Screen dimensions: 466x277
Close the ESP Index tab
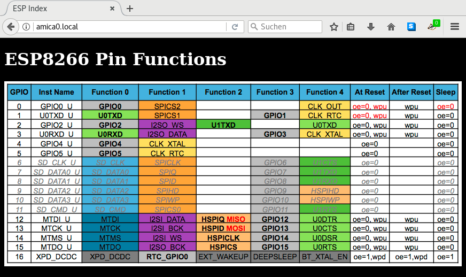pyautogui.click(x=111, y=9)
